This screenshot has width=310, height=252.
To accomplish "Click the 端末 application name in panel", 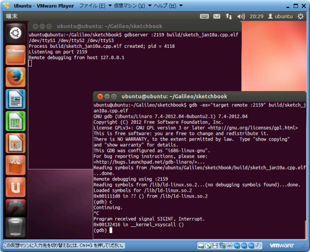I will pos(12,16).
